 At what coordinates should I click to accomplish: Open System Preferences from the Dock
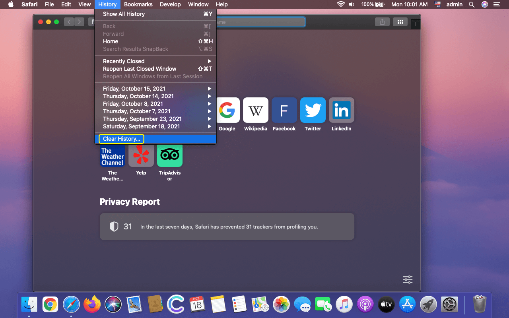pos(450,305)
